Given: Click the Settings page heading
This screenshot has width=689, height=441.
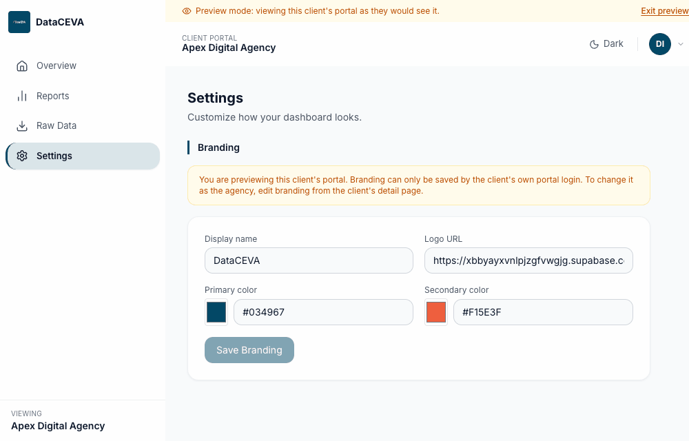Looking at the screenshot, I should pyautogui.click(x=215, y=98).
